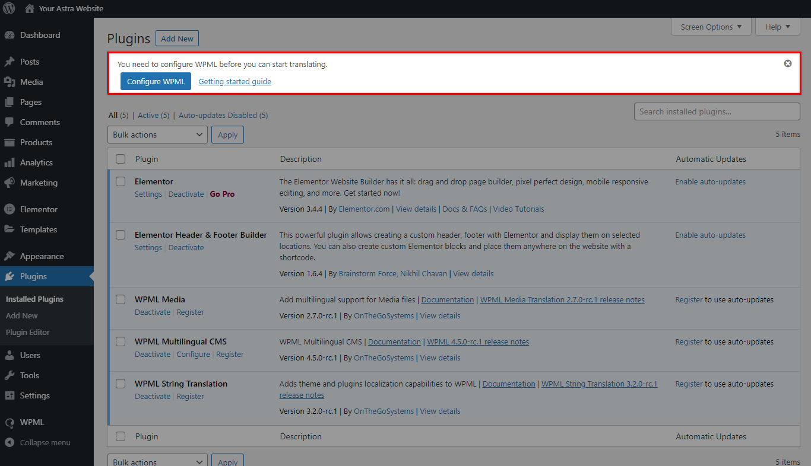Click the Media library icon
The width and height of the screenshot is (811, 466).
(x=9, y=82)
